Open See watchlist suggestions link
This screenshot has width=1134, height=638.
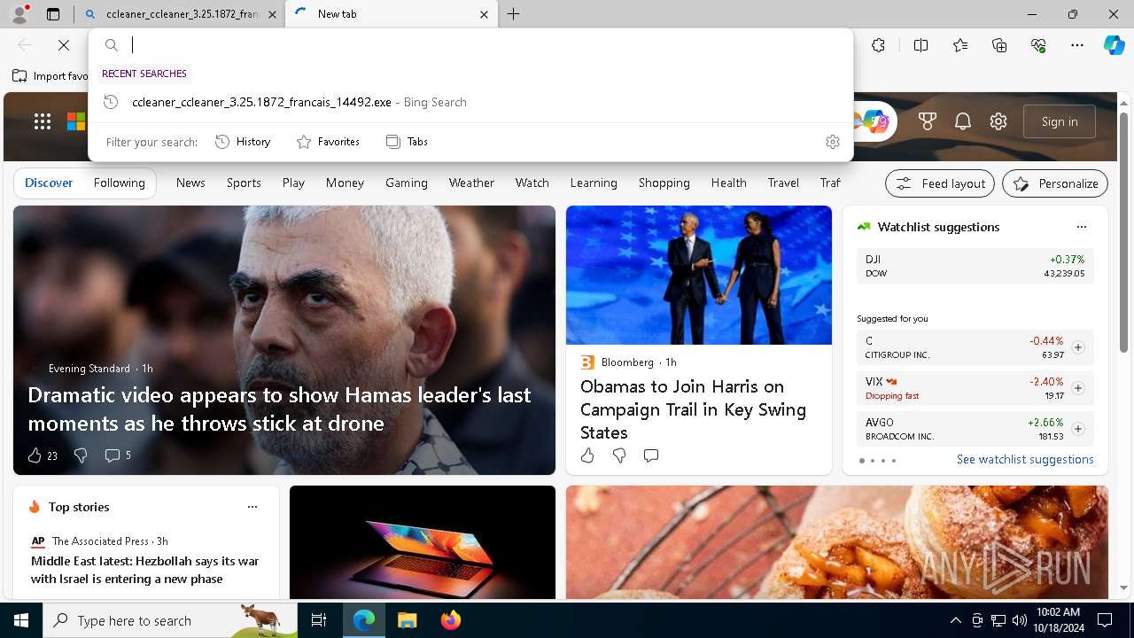point(1025,459)
